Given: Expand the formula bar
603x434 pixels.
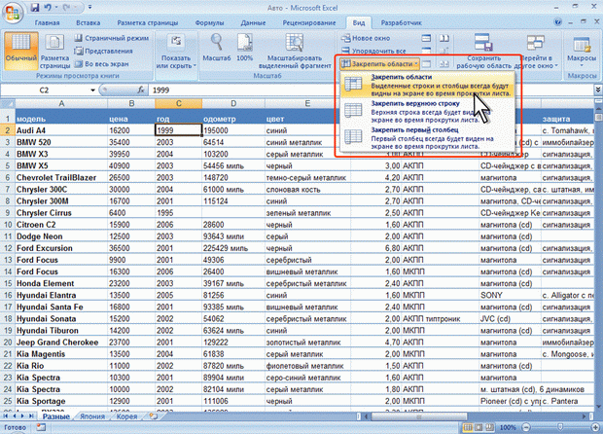Looking at the screenshot, I should point(598,90).
